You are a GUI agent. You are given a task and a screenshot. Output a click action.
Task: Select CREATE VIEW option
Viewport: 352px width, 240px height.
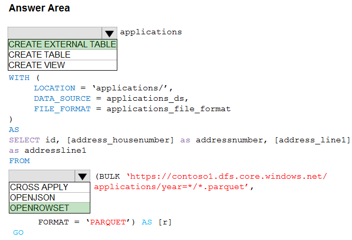pyautogui.click(x=62, y=65)
